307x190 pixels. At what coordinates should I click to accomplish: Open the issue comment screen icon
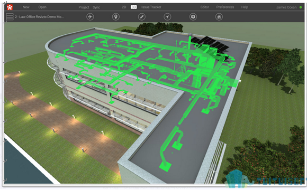[x=193, y=17]
